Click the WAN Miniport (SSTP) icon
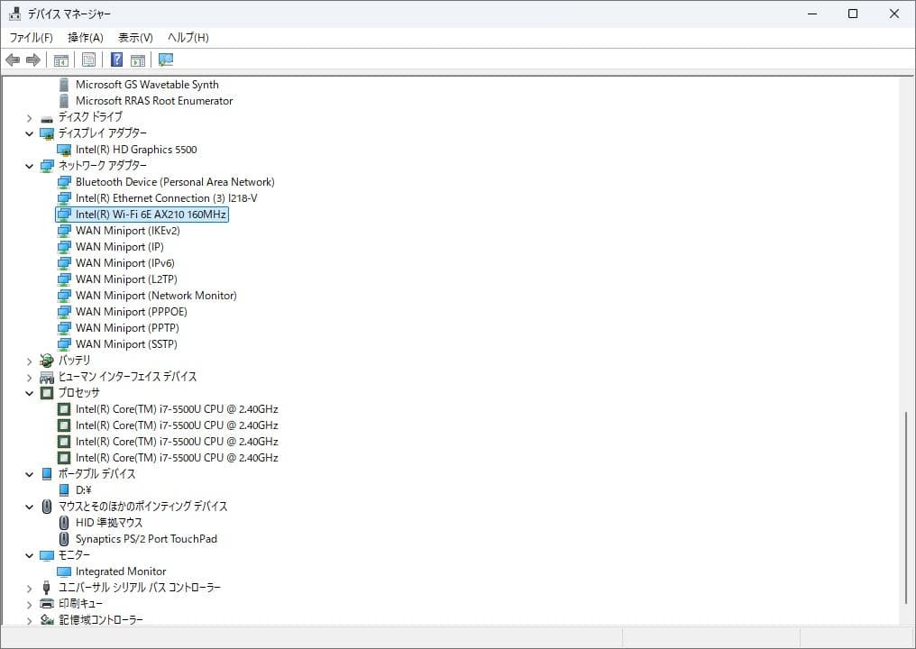Image resolution: width=916 pixels, height=649 pixels. pos(64,344)
